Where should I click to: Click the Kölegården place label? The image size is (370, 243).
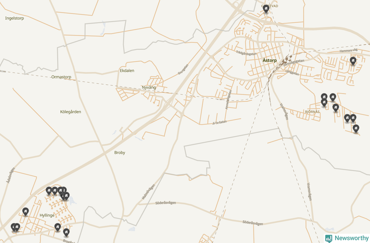click(x=71, y=112)
